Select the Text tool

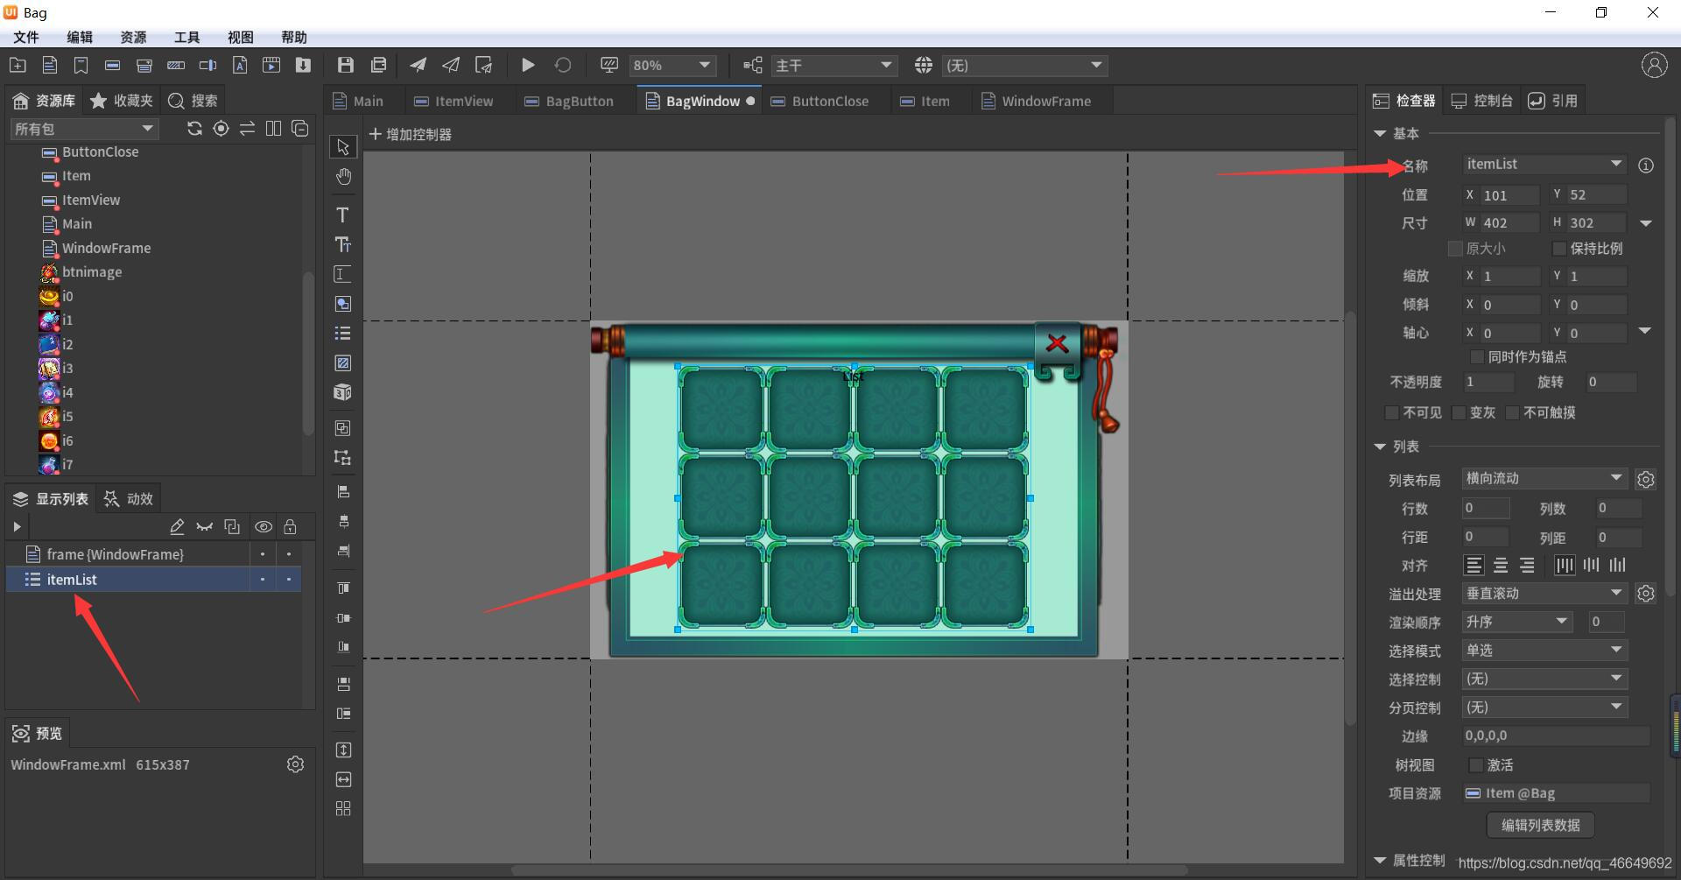pyautogui.click(x=342, y=215)
